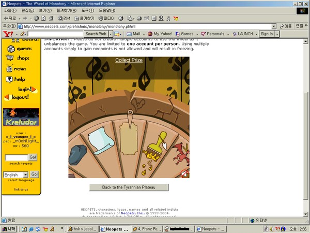Switch to 4. Franz Fe... taskbar window
Image resolution: width=310 pixels, height=233 pixels.
click(x=147, y=229)
